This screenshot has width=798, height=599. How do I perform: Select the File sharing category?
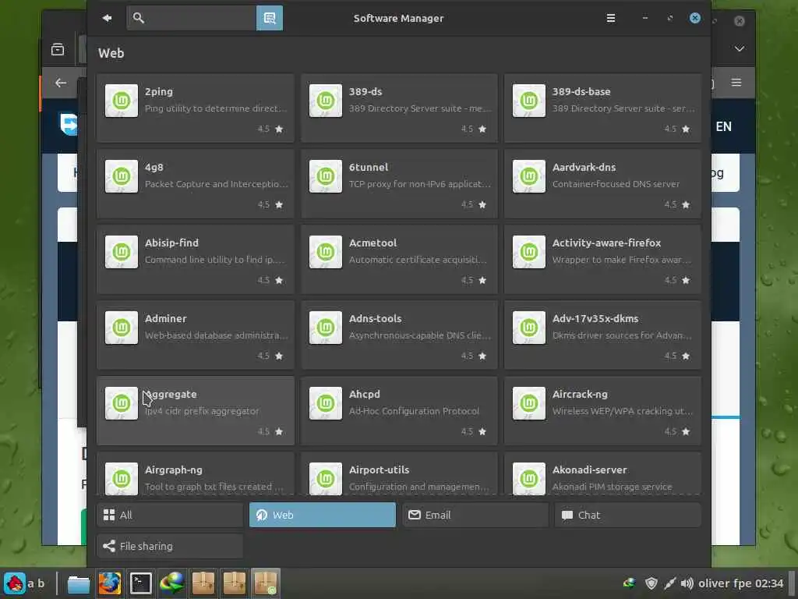(x=169, y=546)
